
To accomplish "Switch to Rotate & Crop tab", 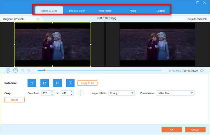I will tap(49, 11).
